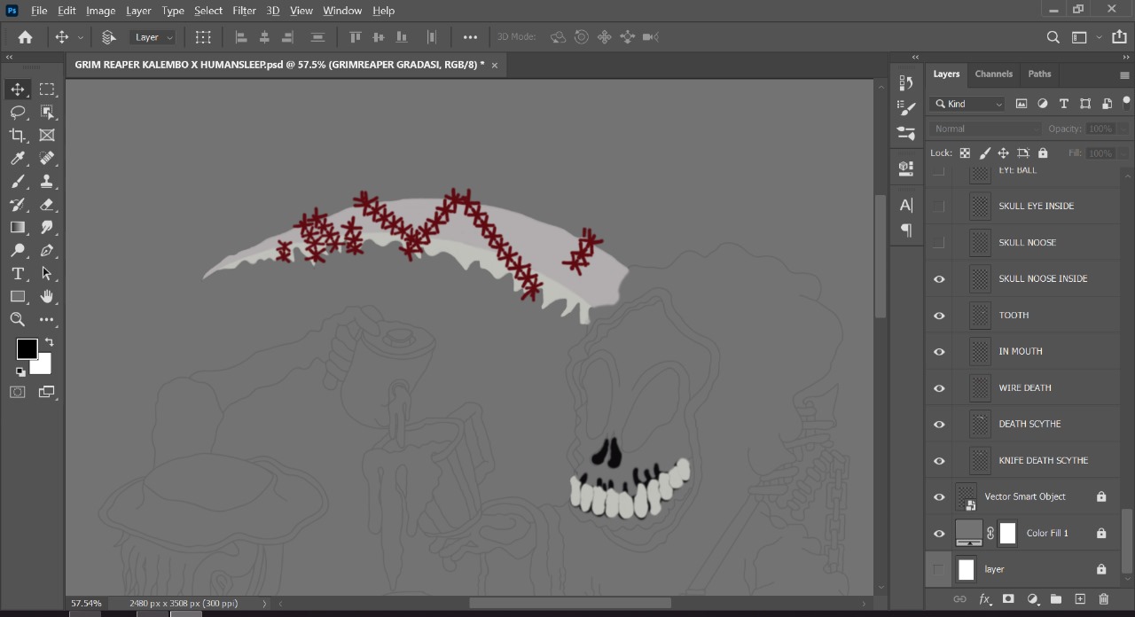This screenshot has width=1135, height=617.
Task: Open the Opacity value dropdown
Action: click(1123, 129)
